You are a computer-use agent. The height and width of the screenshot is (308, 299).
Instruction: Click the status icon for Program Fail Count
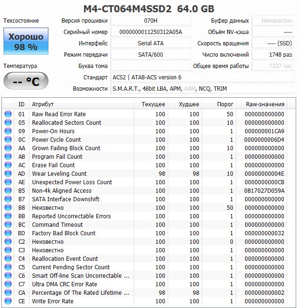(8, 156)
